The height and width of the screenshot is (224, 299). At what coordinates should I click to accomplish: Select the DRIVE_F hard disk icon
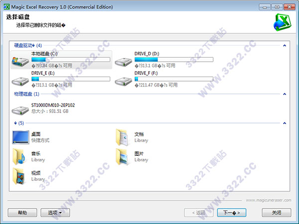coord(124,81)
